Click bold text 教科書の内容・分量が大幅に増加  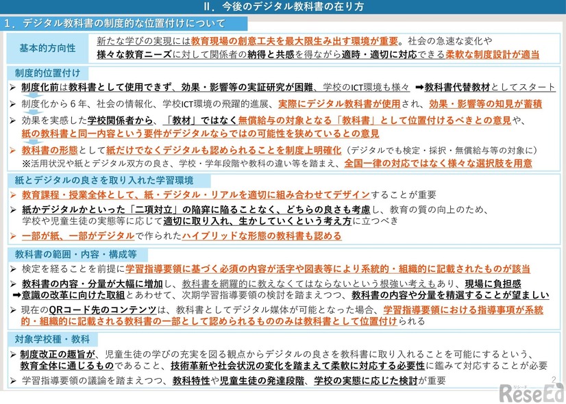tap(92, 284)
